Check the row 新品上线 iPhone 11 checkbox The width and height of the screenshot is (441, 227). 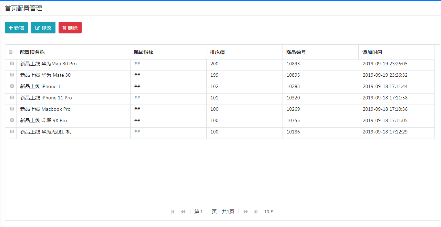tap(12, 86)
